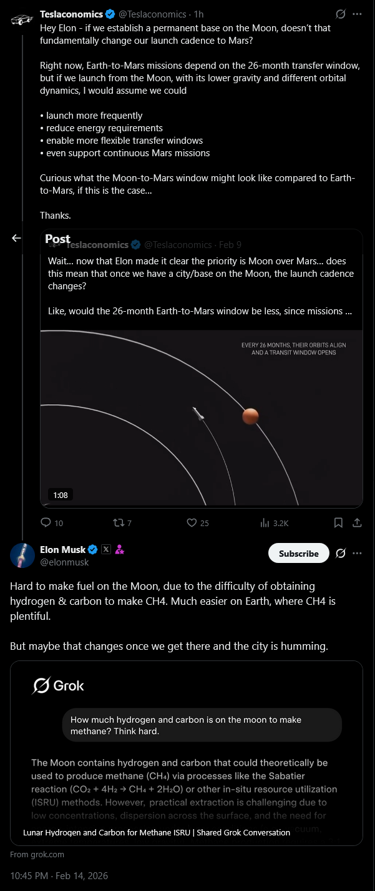Click Elon Musk profile avatar
Image resolution: width=375 pixels, height=891 pixels.
coord(22,555)
